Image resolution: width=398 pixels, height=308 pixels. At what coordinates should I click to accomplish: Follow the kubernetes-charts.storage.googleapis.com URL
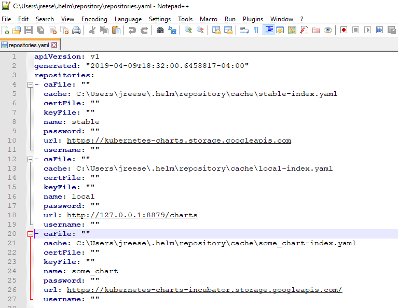179,141
